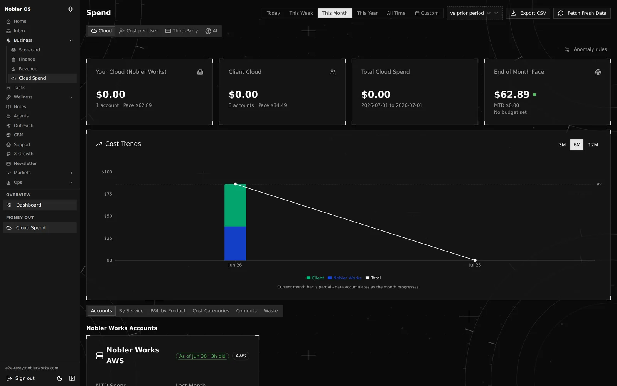
Task: Open Cloud Spend under Money Out
Action: point(40,228)
